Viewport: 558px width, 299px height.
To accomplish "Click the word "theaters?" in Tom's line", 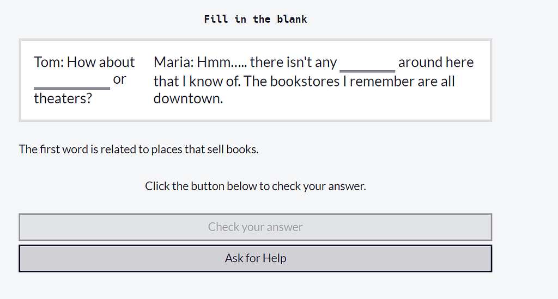I will pos(63,98).
